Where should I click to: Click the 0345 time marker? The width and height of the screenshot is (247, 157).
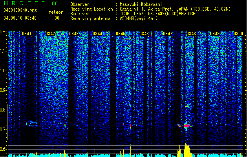[121, 34]
